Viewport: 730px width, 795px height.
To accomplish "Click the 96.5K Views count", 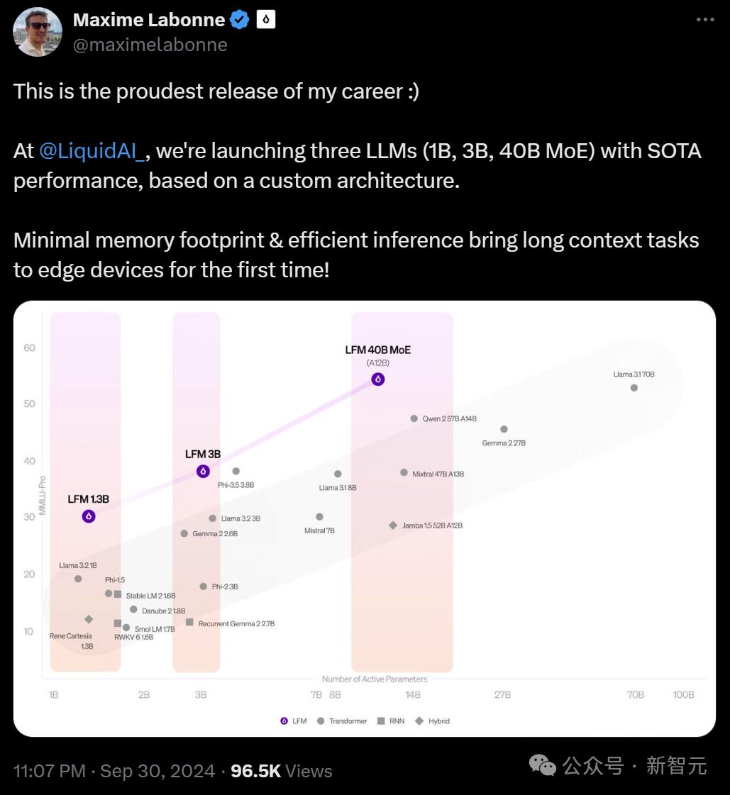I will pos(281,771).
